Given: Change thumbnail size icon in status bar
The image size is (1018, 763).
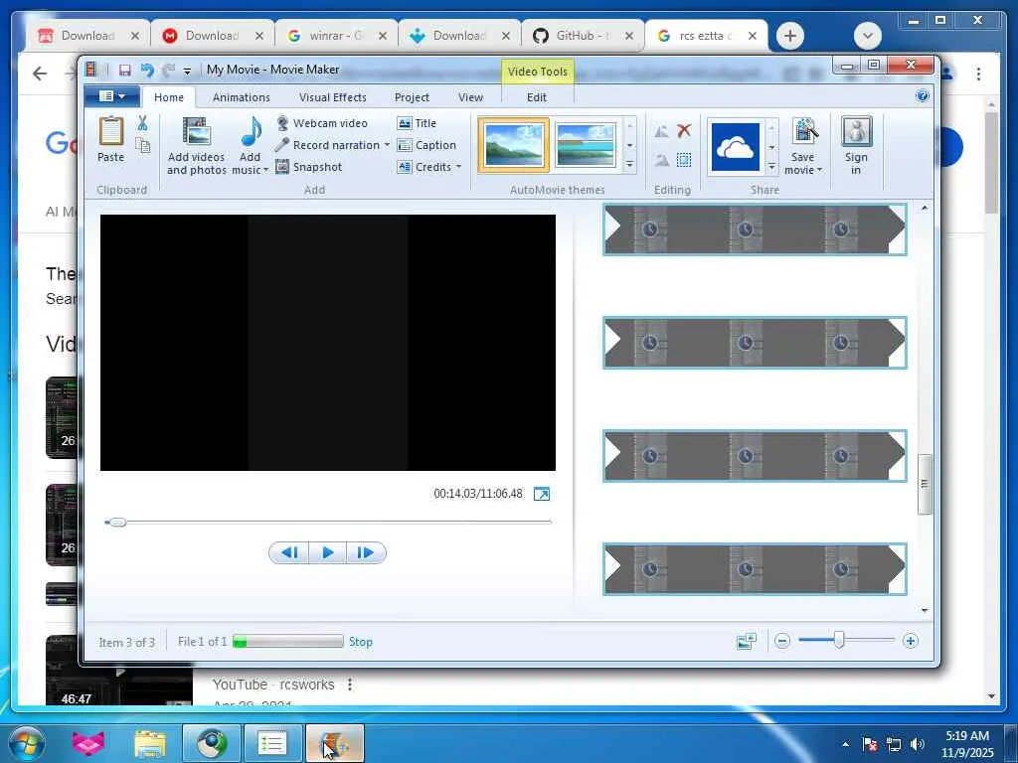Looking at the screenshot, I should [747, 641].
